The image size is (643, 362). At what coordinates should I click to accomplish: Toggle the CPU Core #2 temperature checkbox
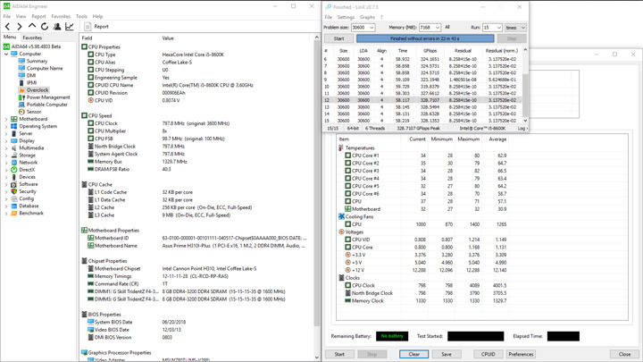[347, 163]
